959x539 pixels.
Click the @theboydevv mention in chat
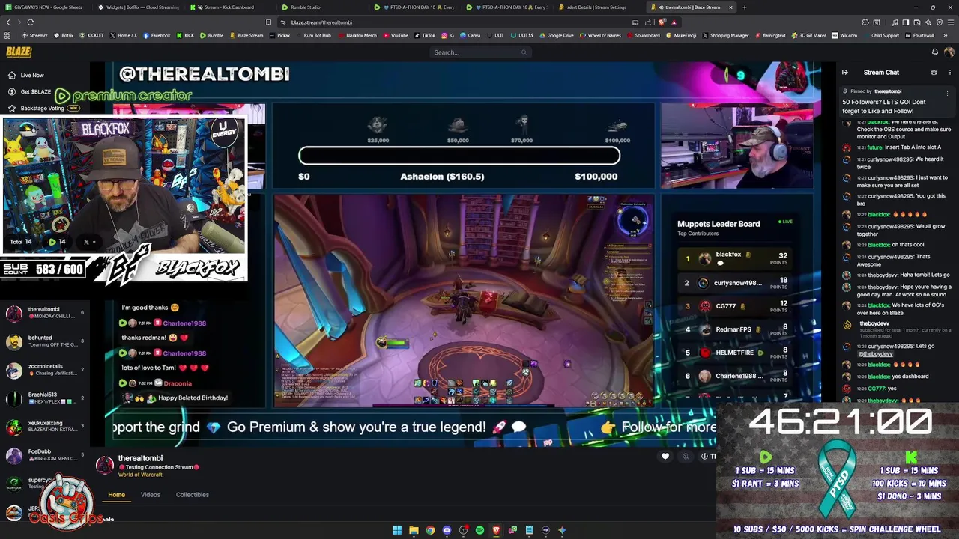(x=875, y=353)
